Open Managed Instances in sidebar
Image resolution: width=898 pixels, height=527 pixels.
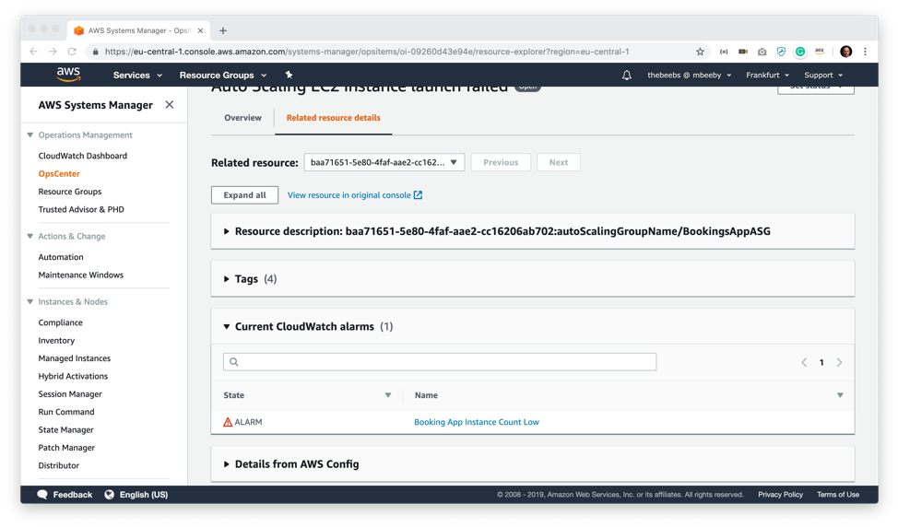pyautogui.click(x=75, y=358)
